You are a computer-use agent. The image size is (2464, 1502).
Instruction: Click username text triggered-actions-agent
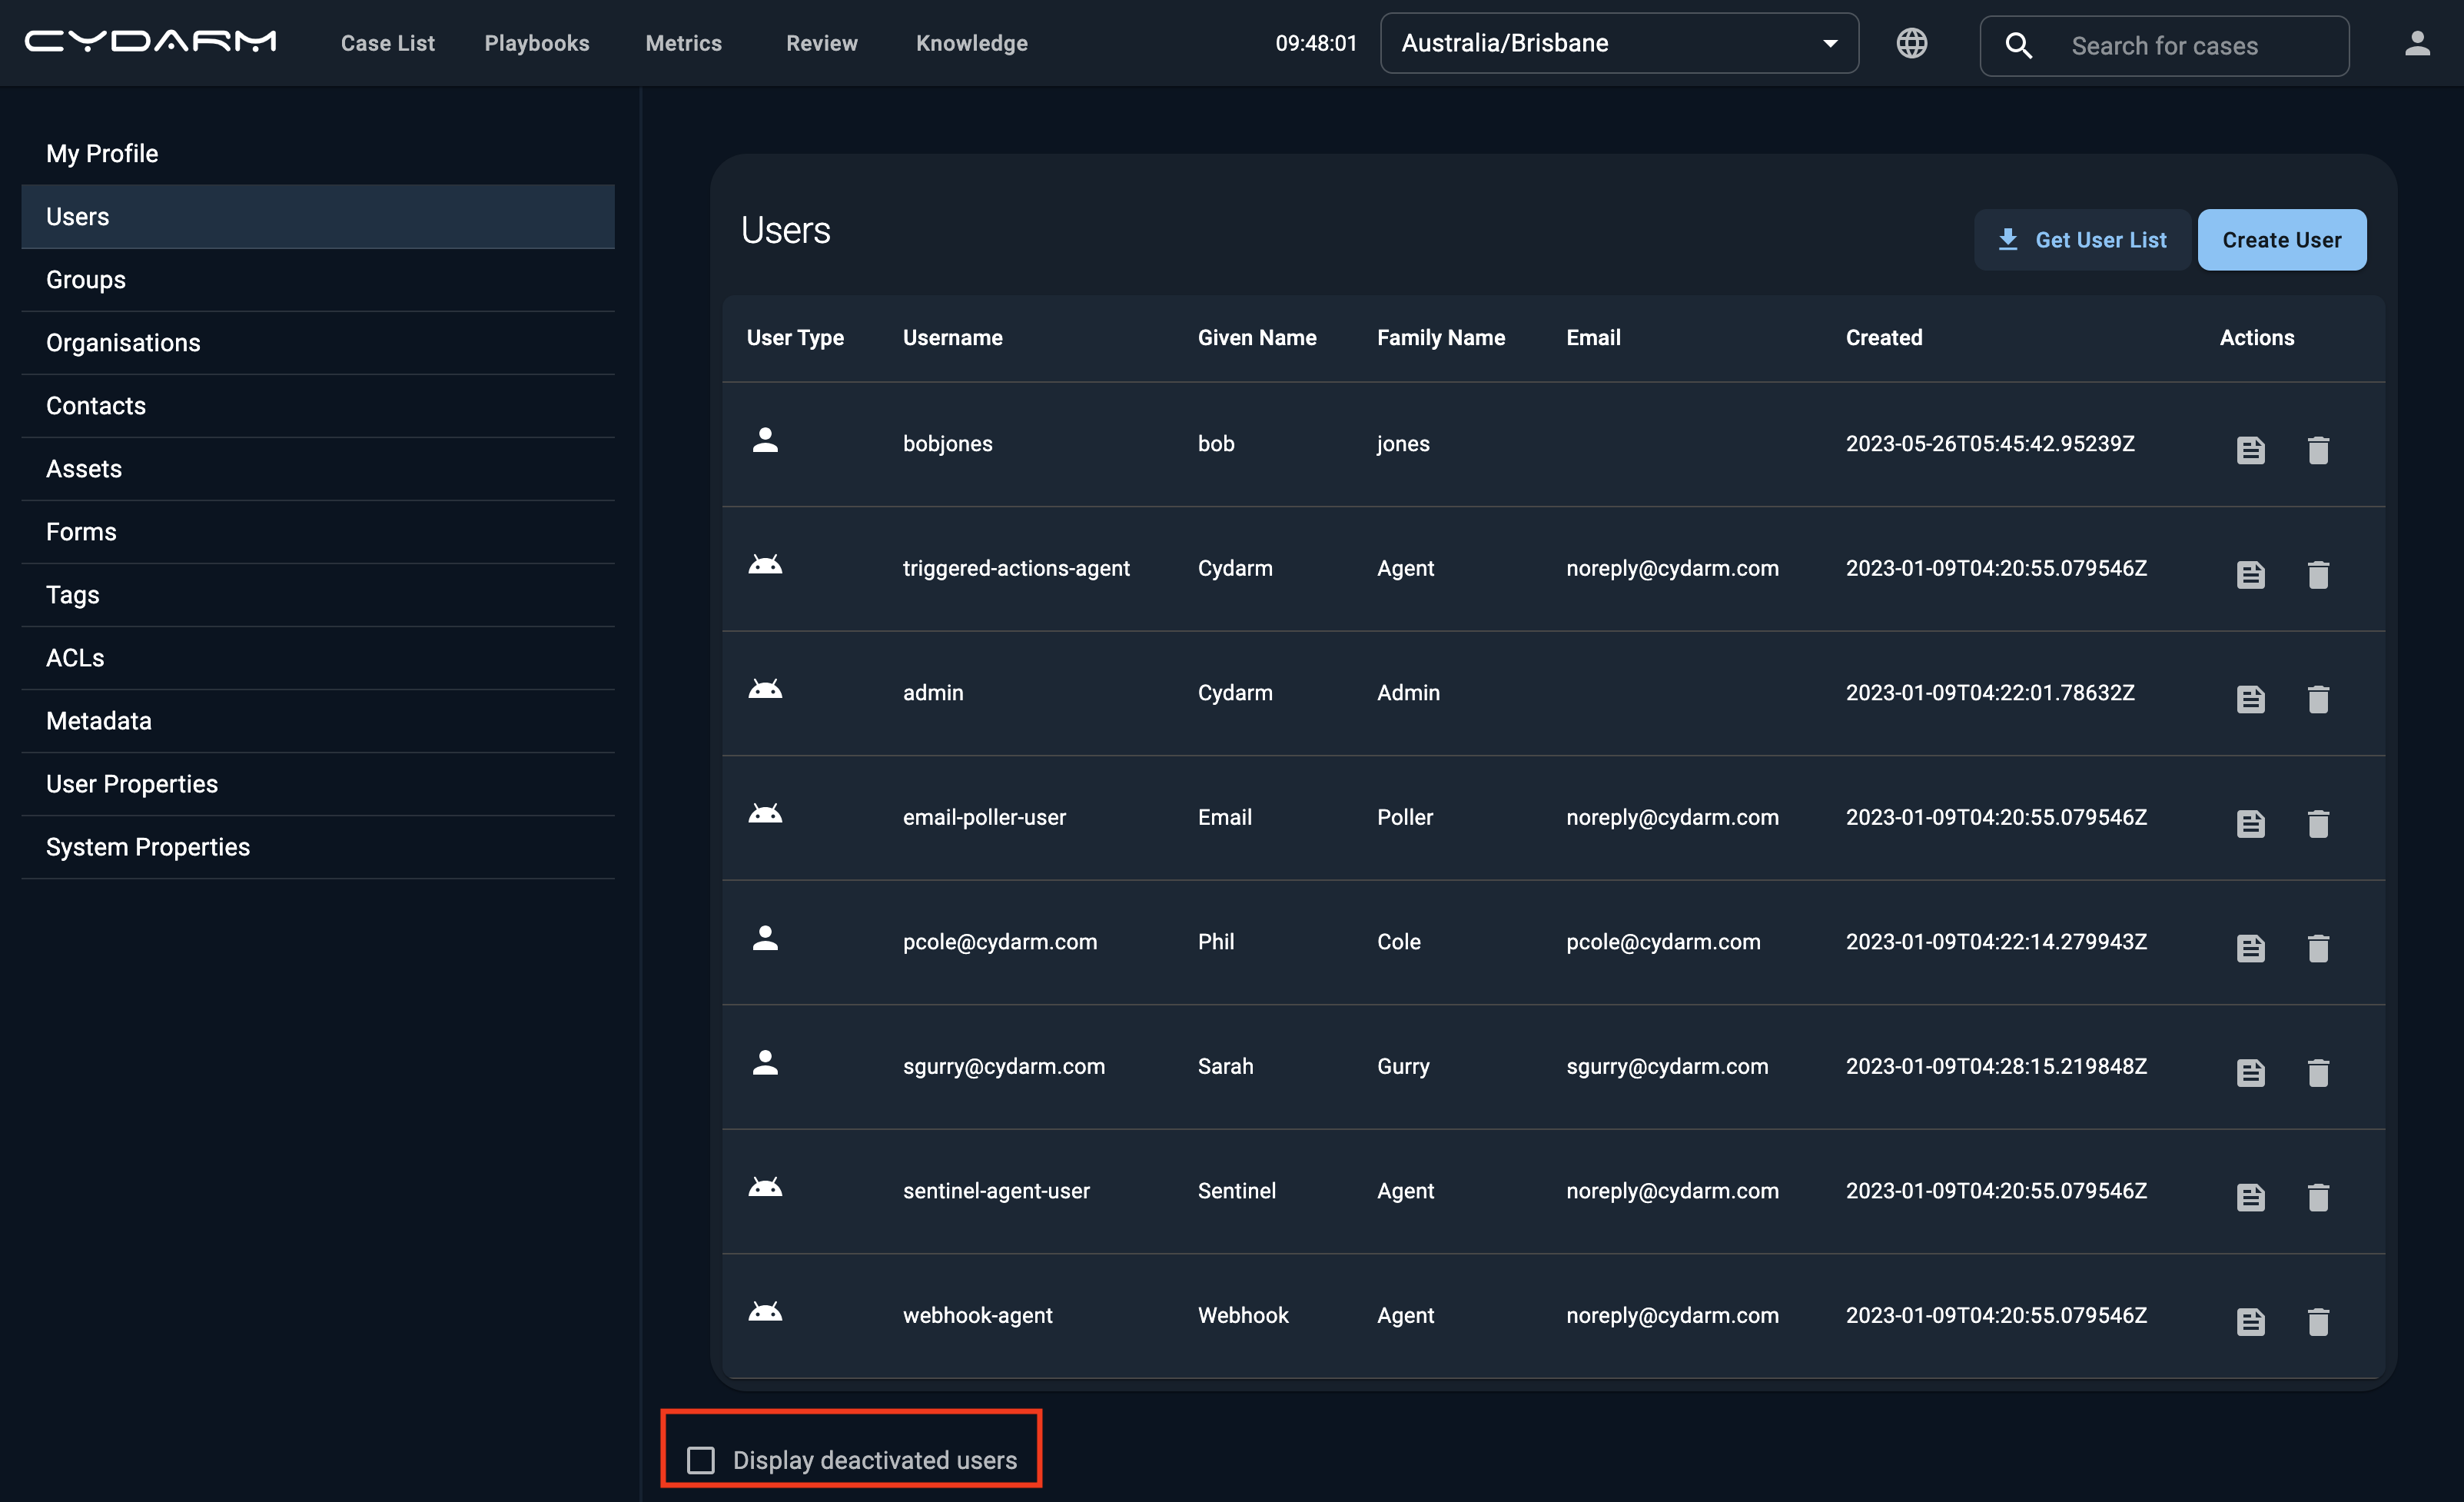[x=1016, y=568]
